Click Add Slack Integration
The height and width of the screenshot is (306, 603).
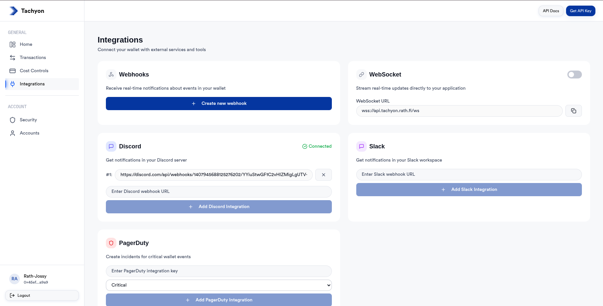[469, 190]
